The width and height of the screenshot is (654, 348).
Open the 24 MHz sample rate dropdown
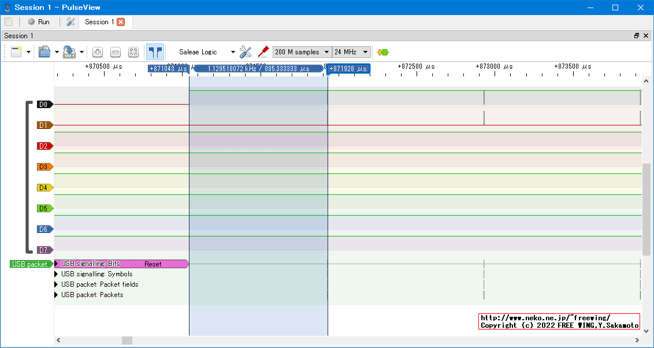click(351, 52)
